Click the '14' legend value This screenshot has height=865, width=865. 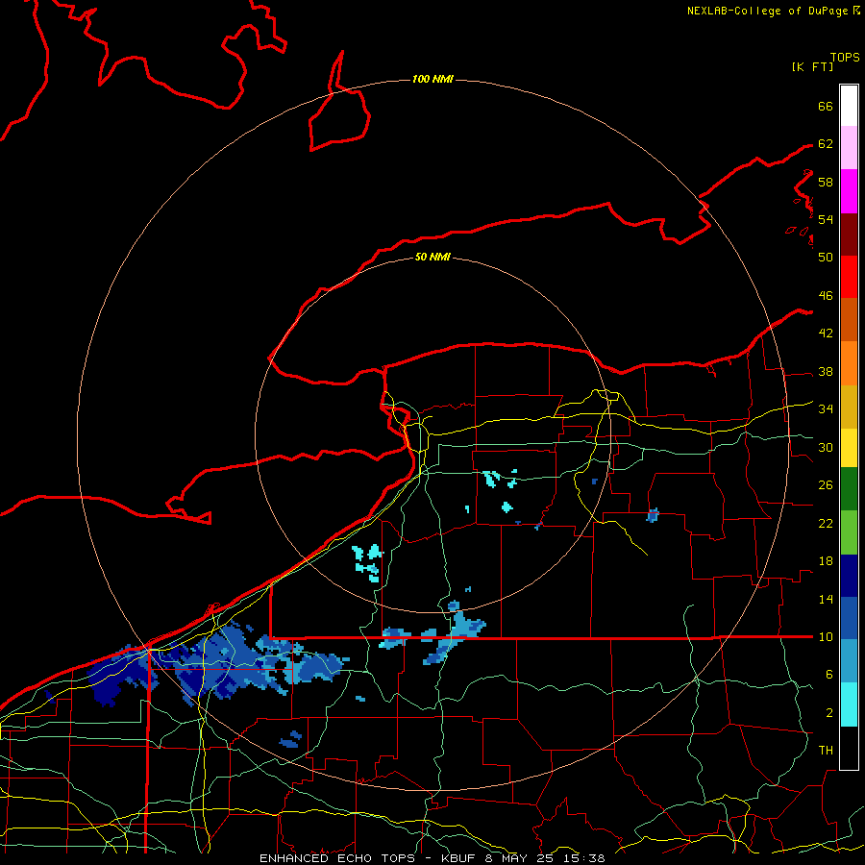826,599
